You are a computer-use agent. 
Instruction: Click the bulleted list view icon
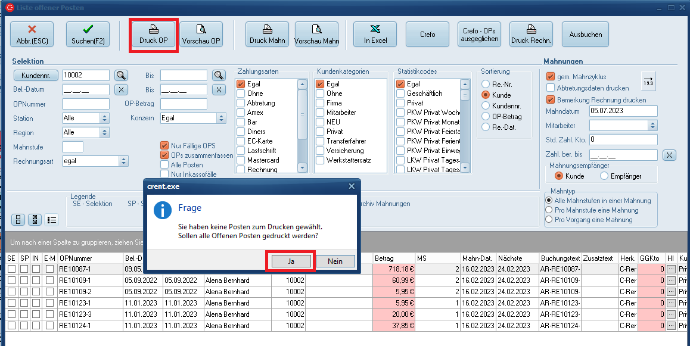(52, 220)
